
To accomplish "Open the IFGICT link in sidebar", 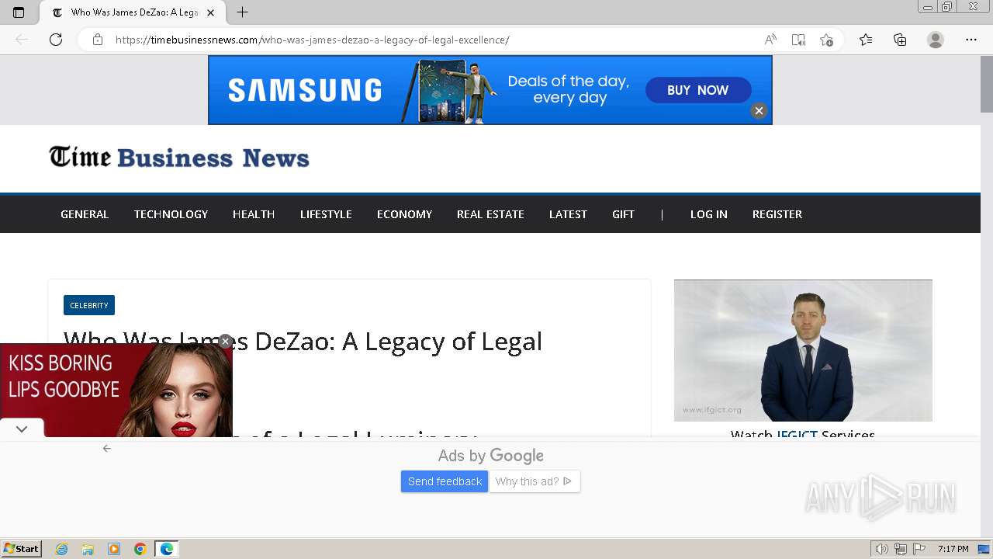I will 797,434.
